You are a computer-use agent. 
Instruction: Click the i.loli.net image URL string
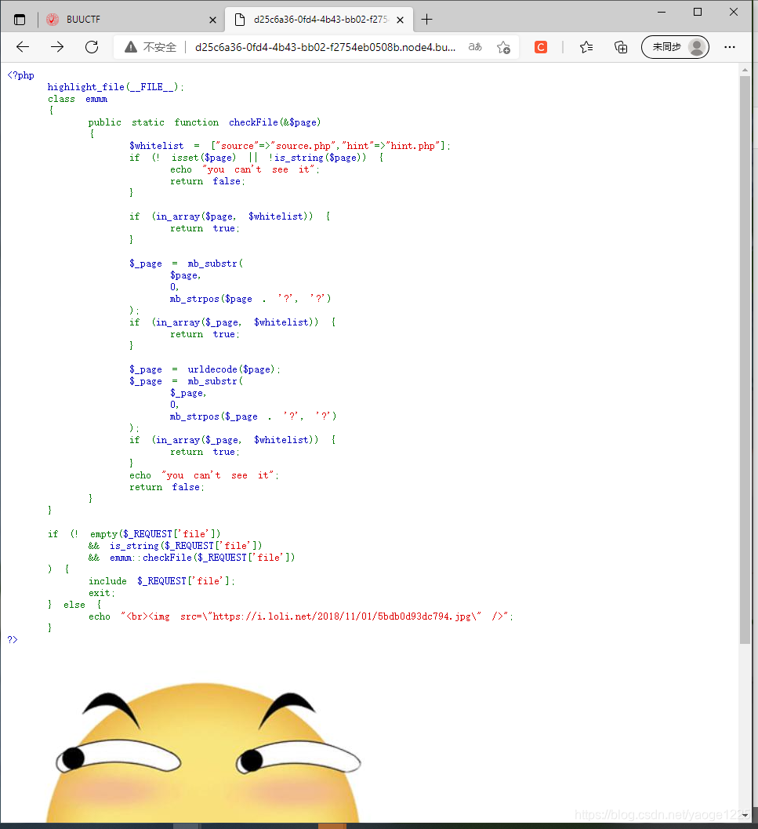342,616
